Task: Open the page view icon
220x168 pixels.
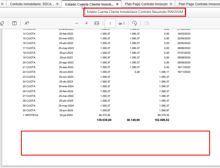Action: [x=147, y=24]
